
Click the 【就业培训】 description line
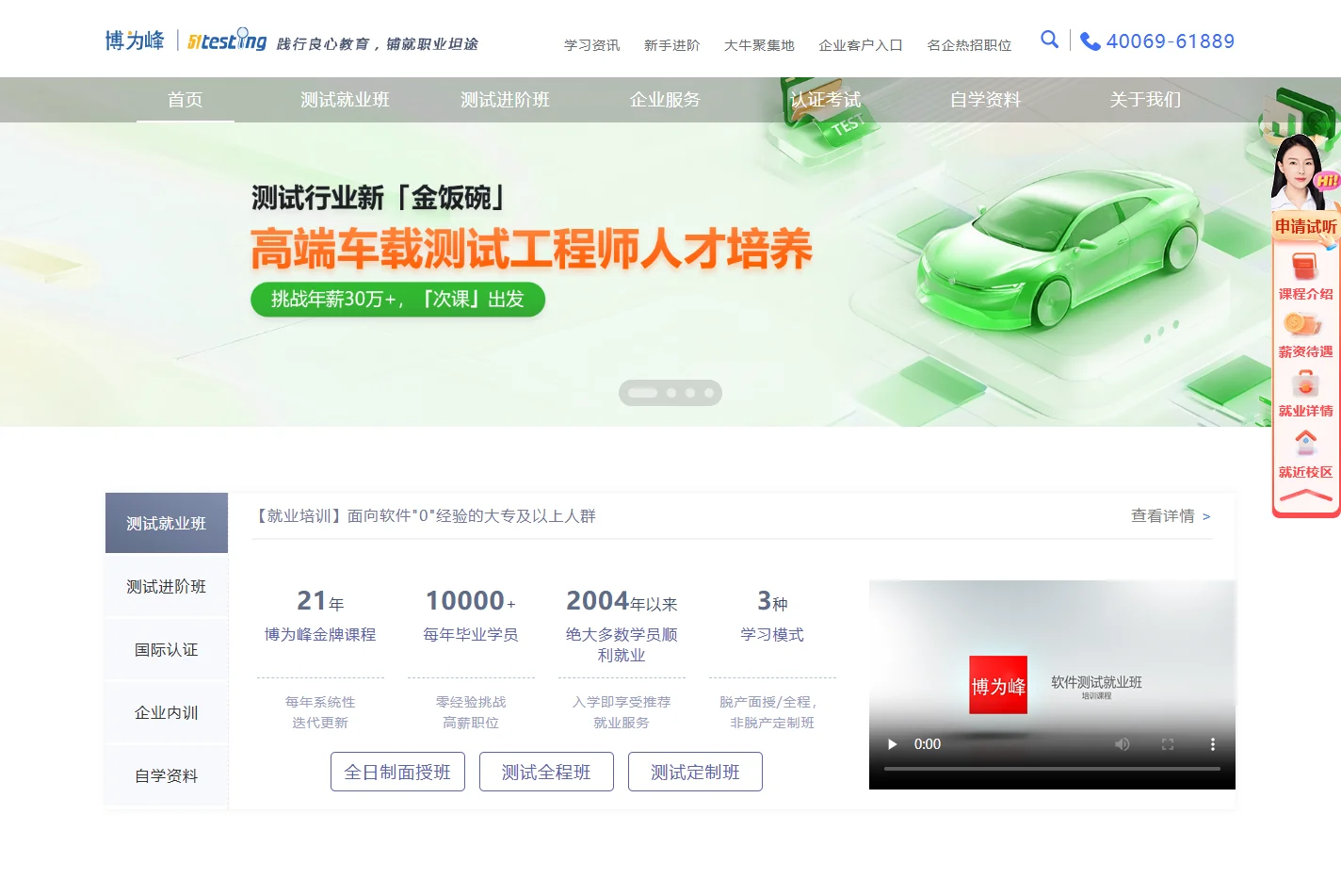425,516
